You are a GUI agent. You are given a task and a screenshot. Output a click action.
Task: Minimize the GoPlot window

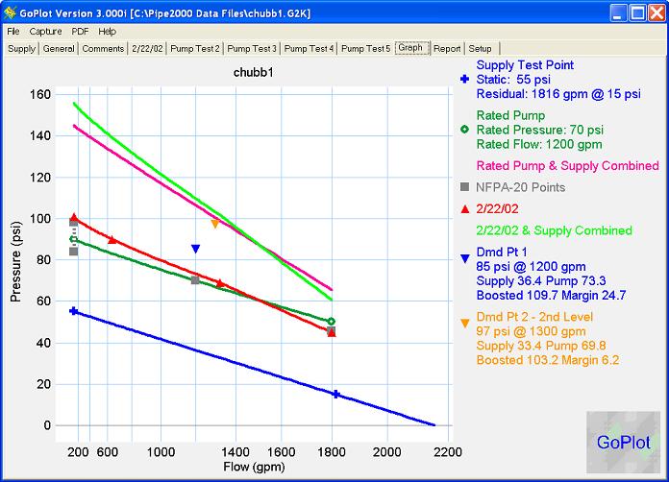[617, 12]
